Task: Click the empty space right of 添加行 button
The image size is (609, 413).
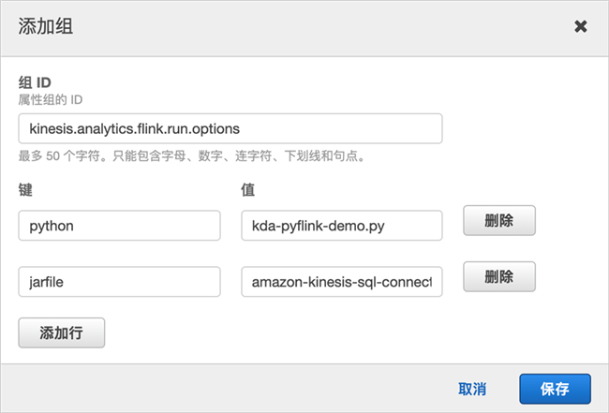Action: (311, 332)
